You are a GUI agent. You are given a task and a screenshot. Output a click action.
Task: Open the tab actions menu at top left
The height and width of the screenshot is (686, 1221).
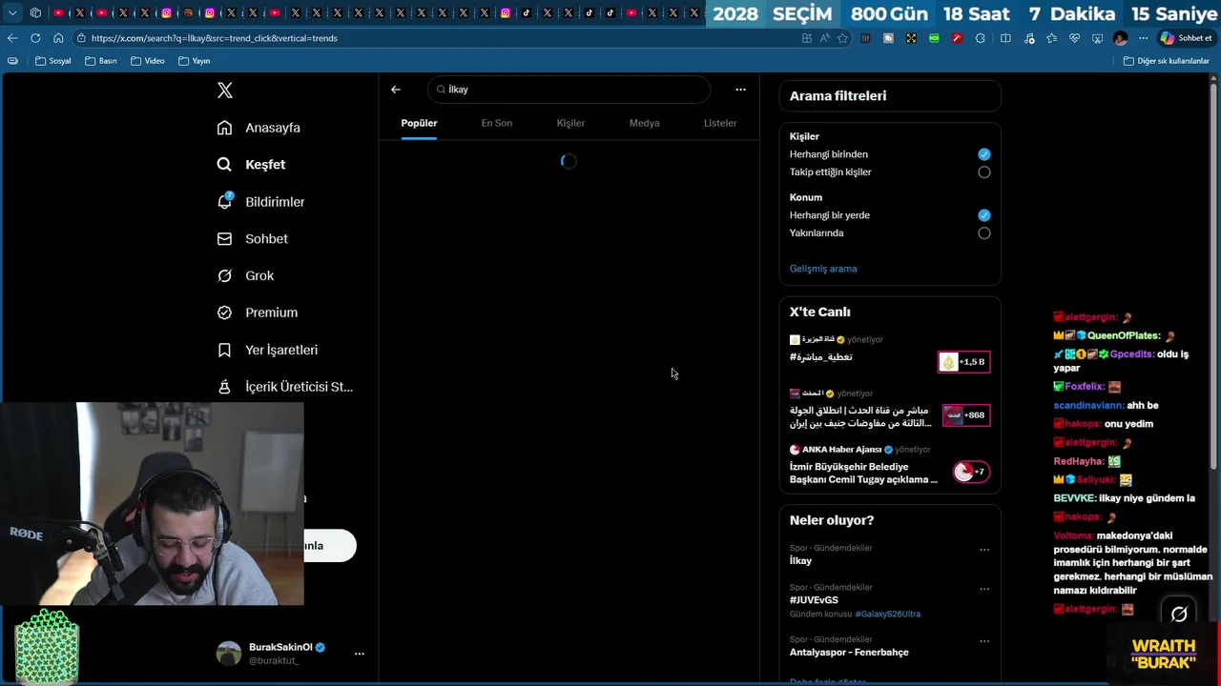(x=12, y=13)
